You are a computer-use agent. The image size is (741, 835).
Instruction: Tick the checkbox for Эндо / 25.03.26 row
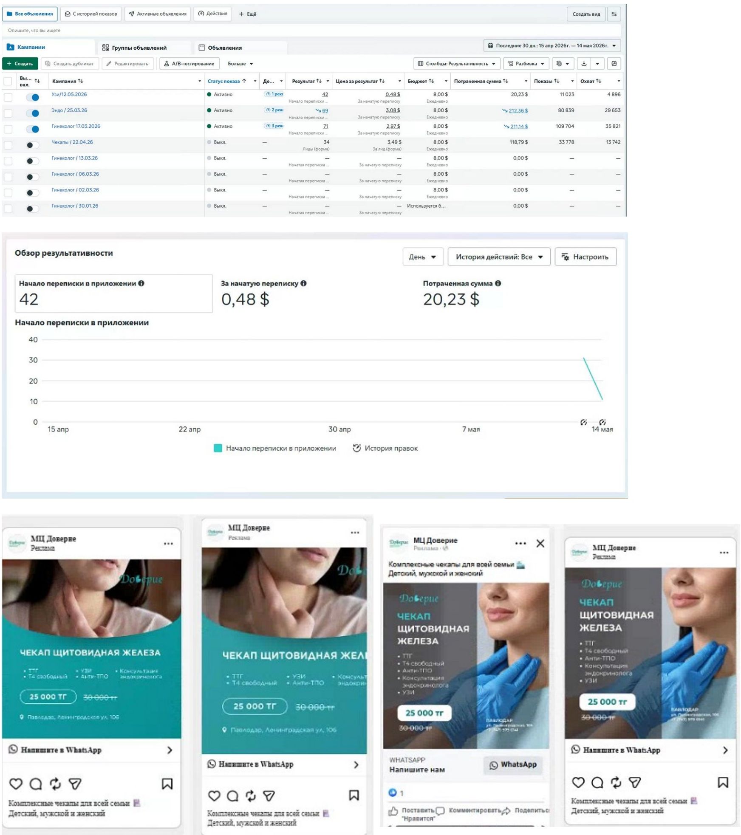point(8,113)
